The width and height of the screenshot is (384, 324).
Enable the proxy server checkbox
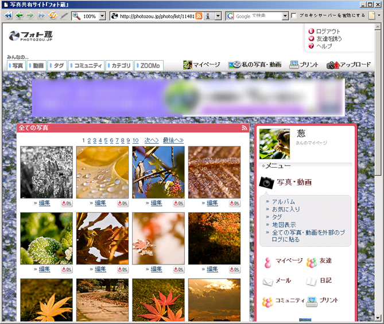[293, 16]
